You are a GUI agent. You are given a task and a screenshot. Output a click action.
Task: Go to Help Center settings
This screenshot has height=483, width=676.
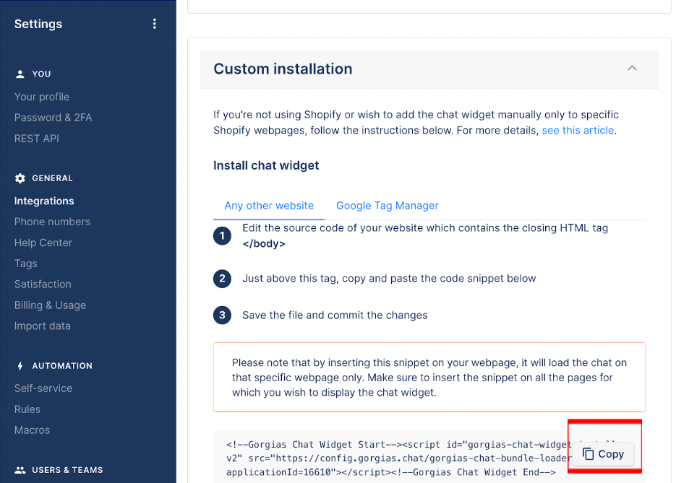click(x=43, y=243)
